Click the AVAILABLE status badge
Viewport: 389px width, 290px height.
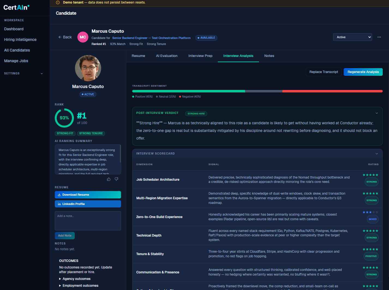(206, 38)
